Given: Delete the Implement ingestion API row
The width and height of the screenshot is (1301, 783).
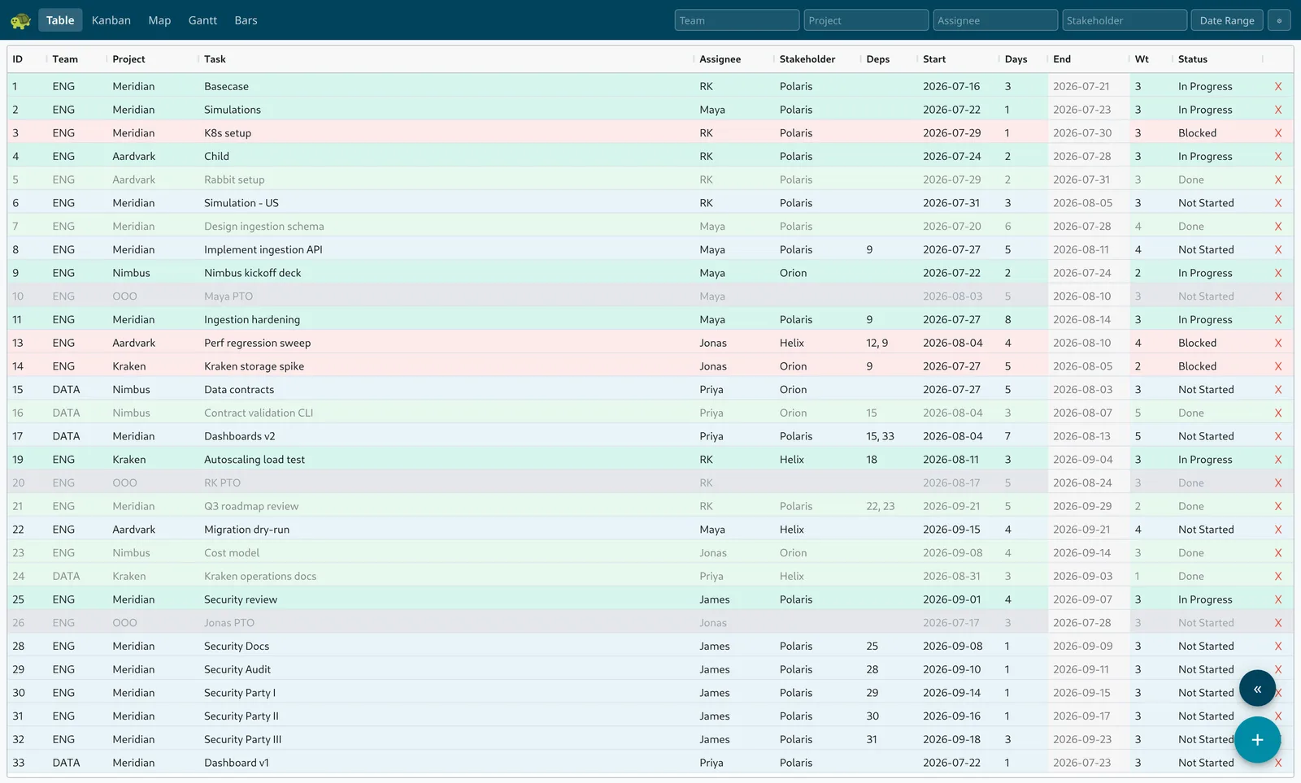Looking at the screenshot, I should point(1278,249).
